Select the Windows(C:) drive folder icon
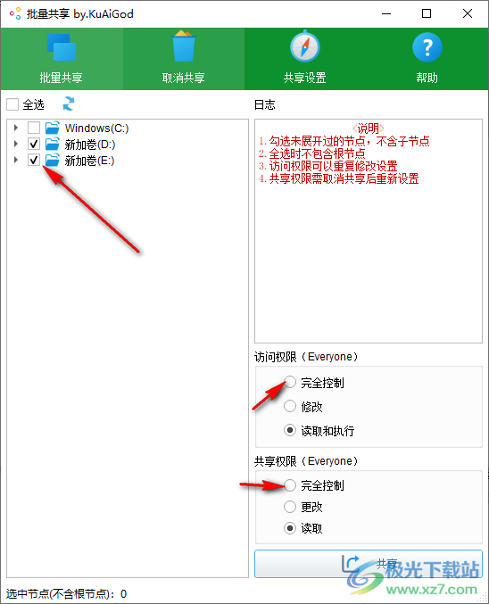This screenshot has width=489, height=604. pos(52,128)
